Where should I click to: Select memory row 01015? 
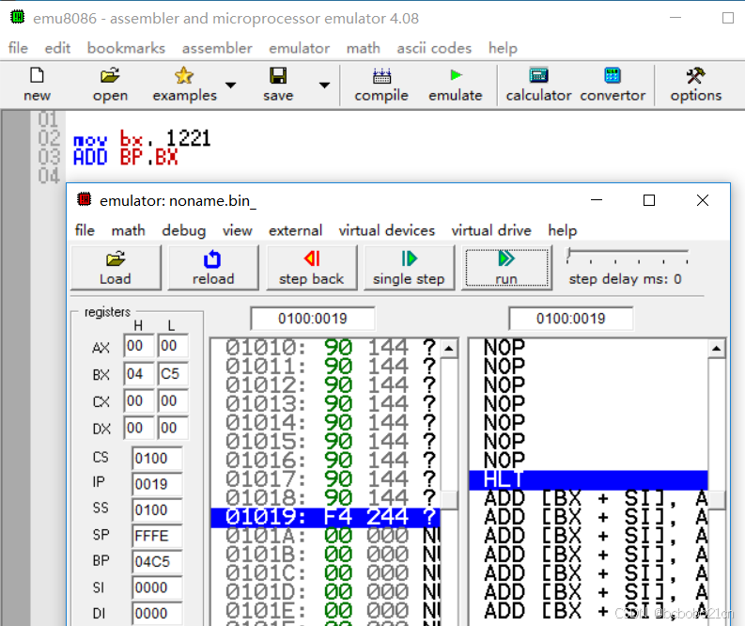(326, 441)
